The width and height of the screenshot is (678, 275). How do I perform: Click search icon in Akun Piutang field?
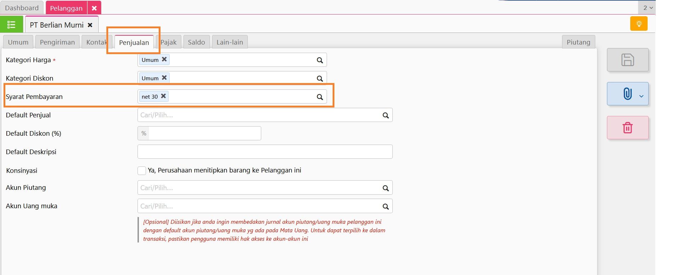click(385, 188)
